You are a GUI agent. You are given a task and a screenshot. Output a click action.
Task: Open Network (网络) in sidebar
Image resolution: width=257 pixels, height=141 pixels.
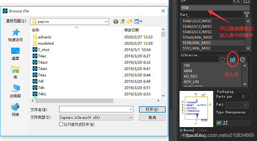[x=15, y=110]
